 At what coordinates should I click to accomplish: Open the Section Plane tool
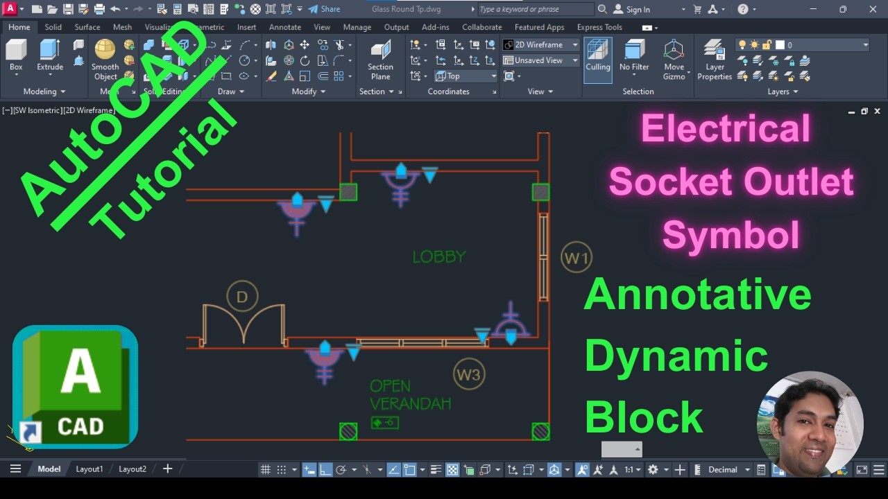380,60
